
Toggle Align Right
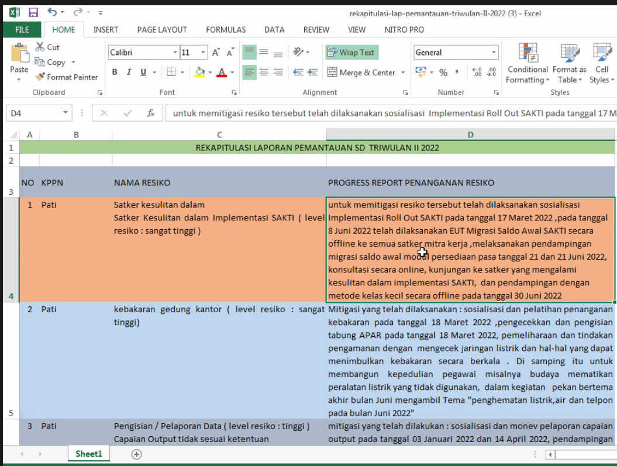(278, 72)
